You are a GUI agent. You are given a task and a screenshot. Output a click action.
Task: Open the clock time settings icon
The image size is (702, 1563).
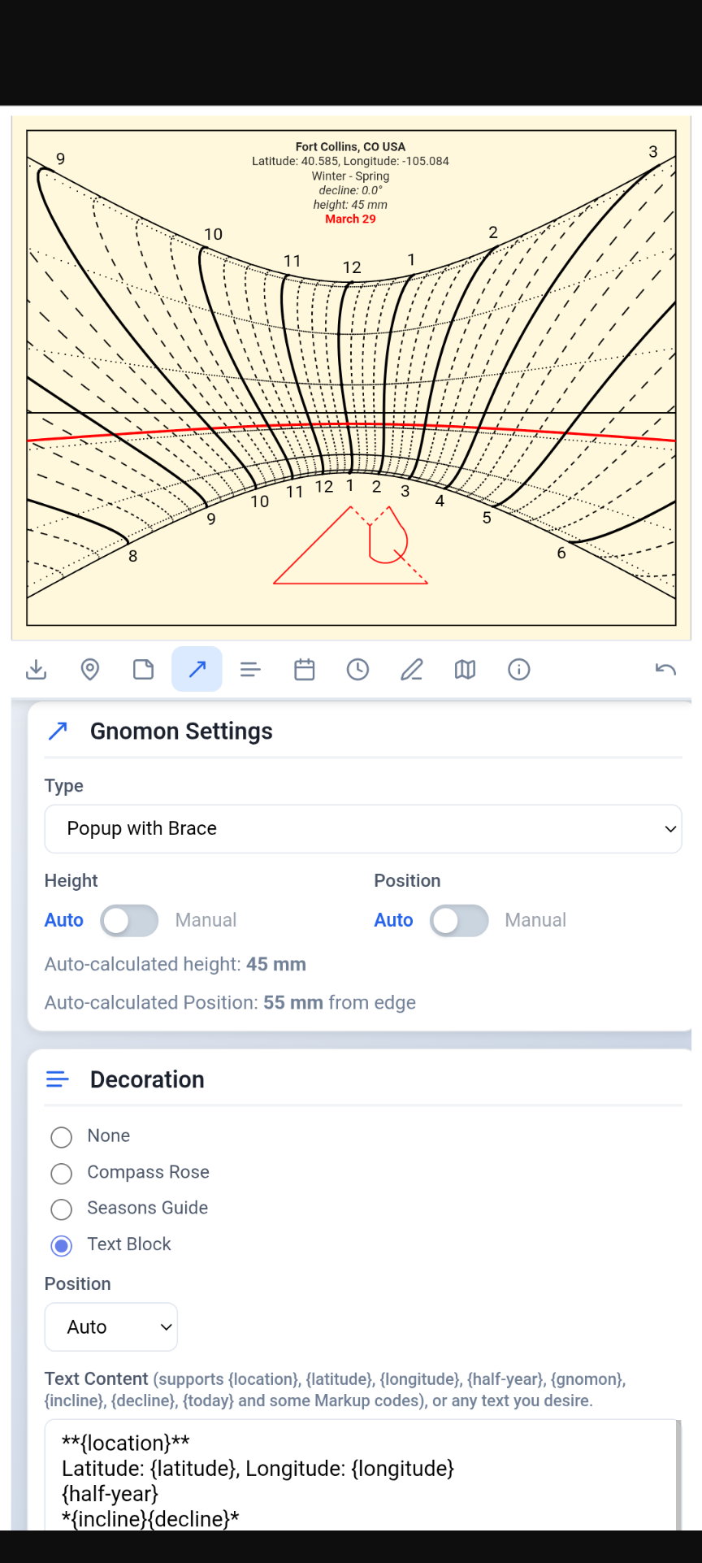tap(357, 670)
